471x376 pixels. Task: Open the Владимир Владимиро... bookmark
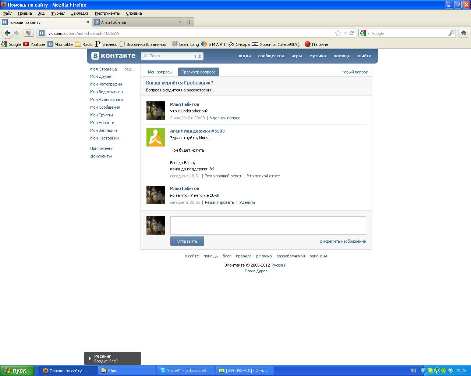point(145,44)
